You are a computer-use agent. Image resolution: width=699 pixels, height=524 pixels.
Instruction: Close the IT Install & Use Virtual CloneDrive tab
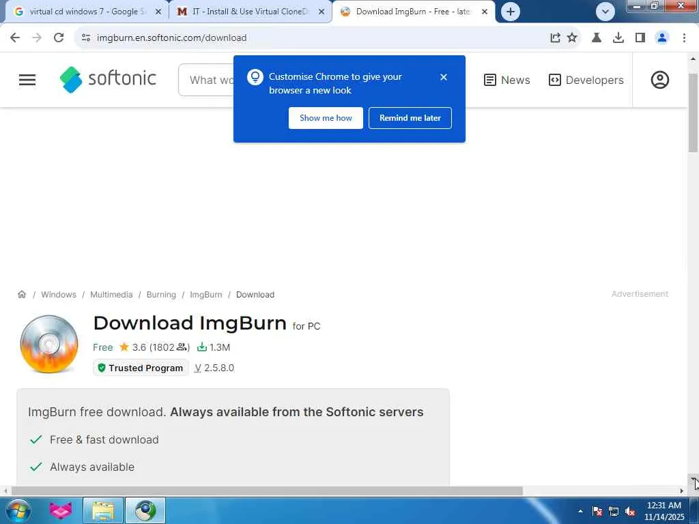[x=322, y=12]
